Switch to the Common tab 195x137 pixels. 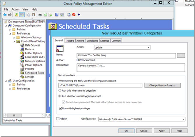(116, 41)
